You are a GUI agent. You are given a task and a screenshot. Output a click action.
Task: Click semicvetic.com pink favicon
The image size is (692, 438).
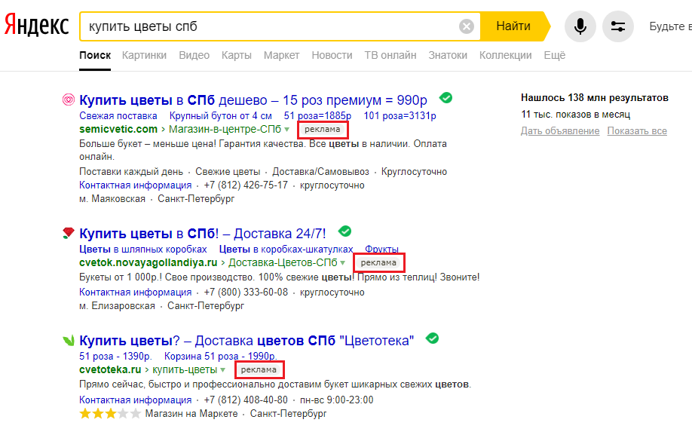(x=68, y=99)
